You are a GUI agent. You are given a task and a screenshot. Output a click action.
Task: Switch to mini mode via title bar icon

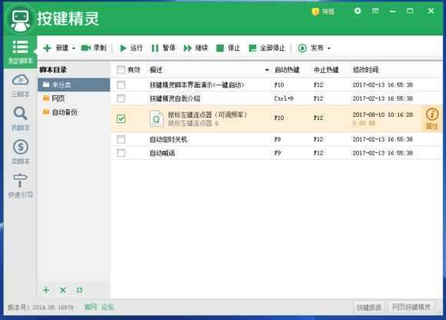pos(375,11)
